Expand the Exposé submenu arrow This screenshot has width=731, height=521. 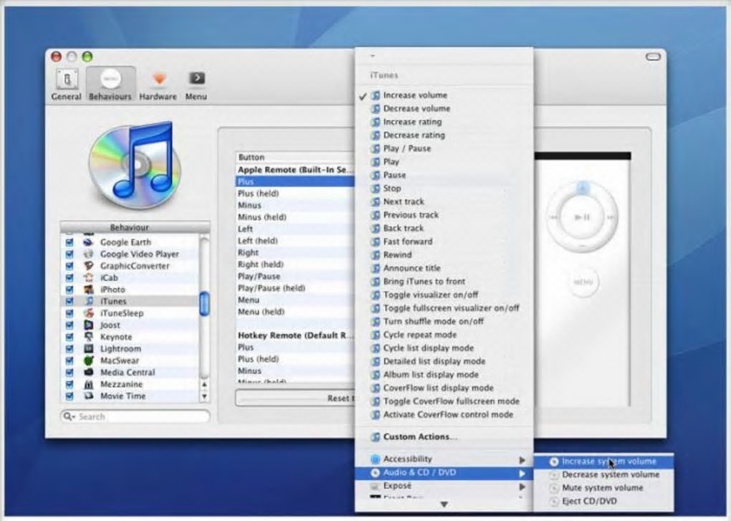click(x=522, y=487)
